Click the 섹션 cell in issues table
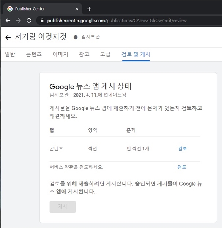Image resolution: width=222 pixels, height=228 pixels. [x=93, y=149]
